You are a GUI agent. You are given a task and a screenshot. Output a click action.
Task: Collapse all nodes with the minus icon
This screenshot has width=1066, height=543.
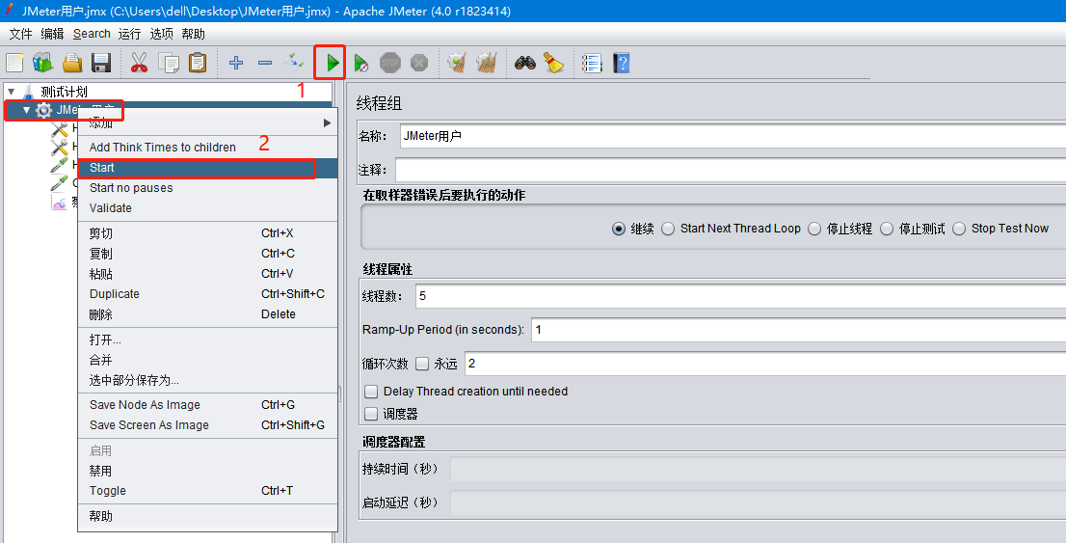point(265,63)
